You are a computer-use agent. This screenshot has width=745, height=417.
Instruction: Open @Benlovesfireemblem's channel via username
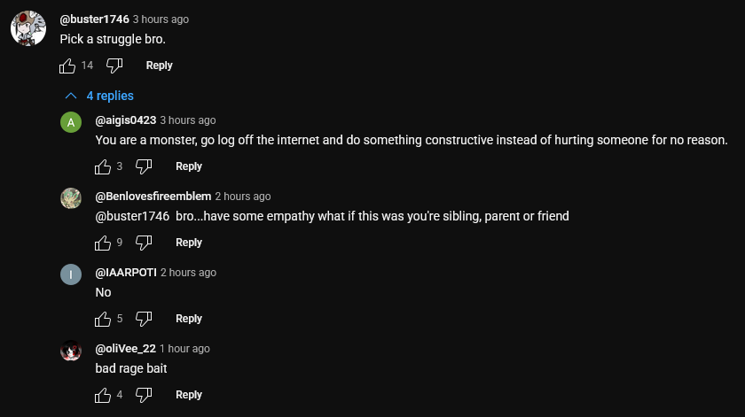point(153,197)
